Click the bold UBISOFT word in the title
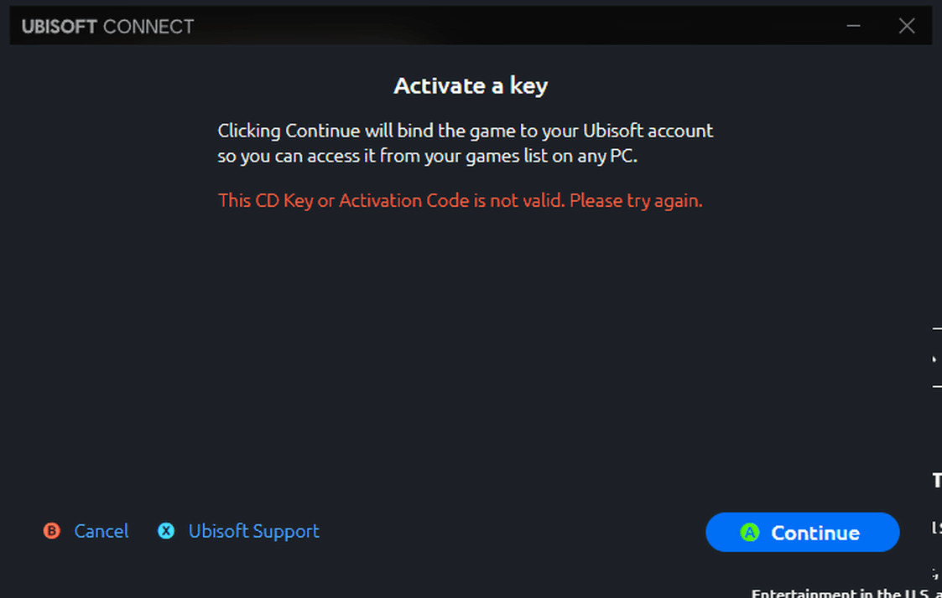Image resolution: width=942 pixels, height=598 pixels. 59,27
